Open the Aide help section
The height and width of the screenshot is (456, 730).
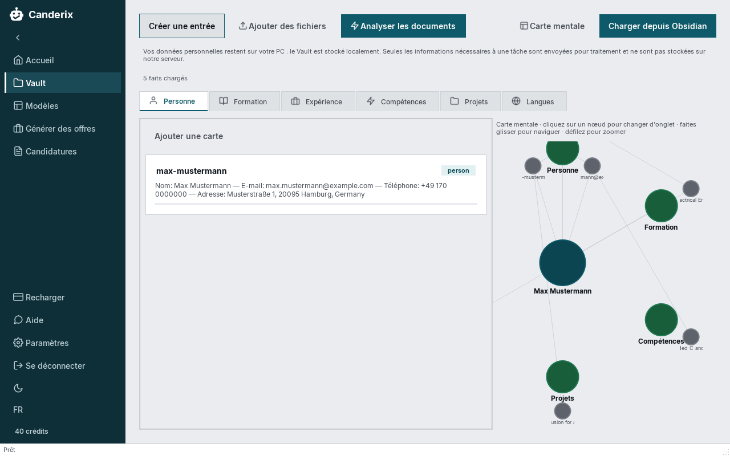(x=63, y=320)
